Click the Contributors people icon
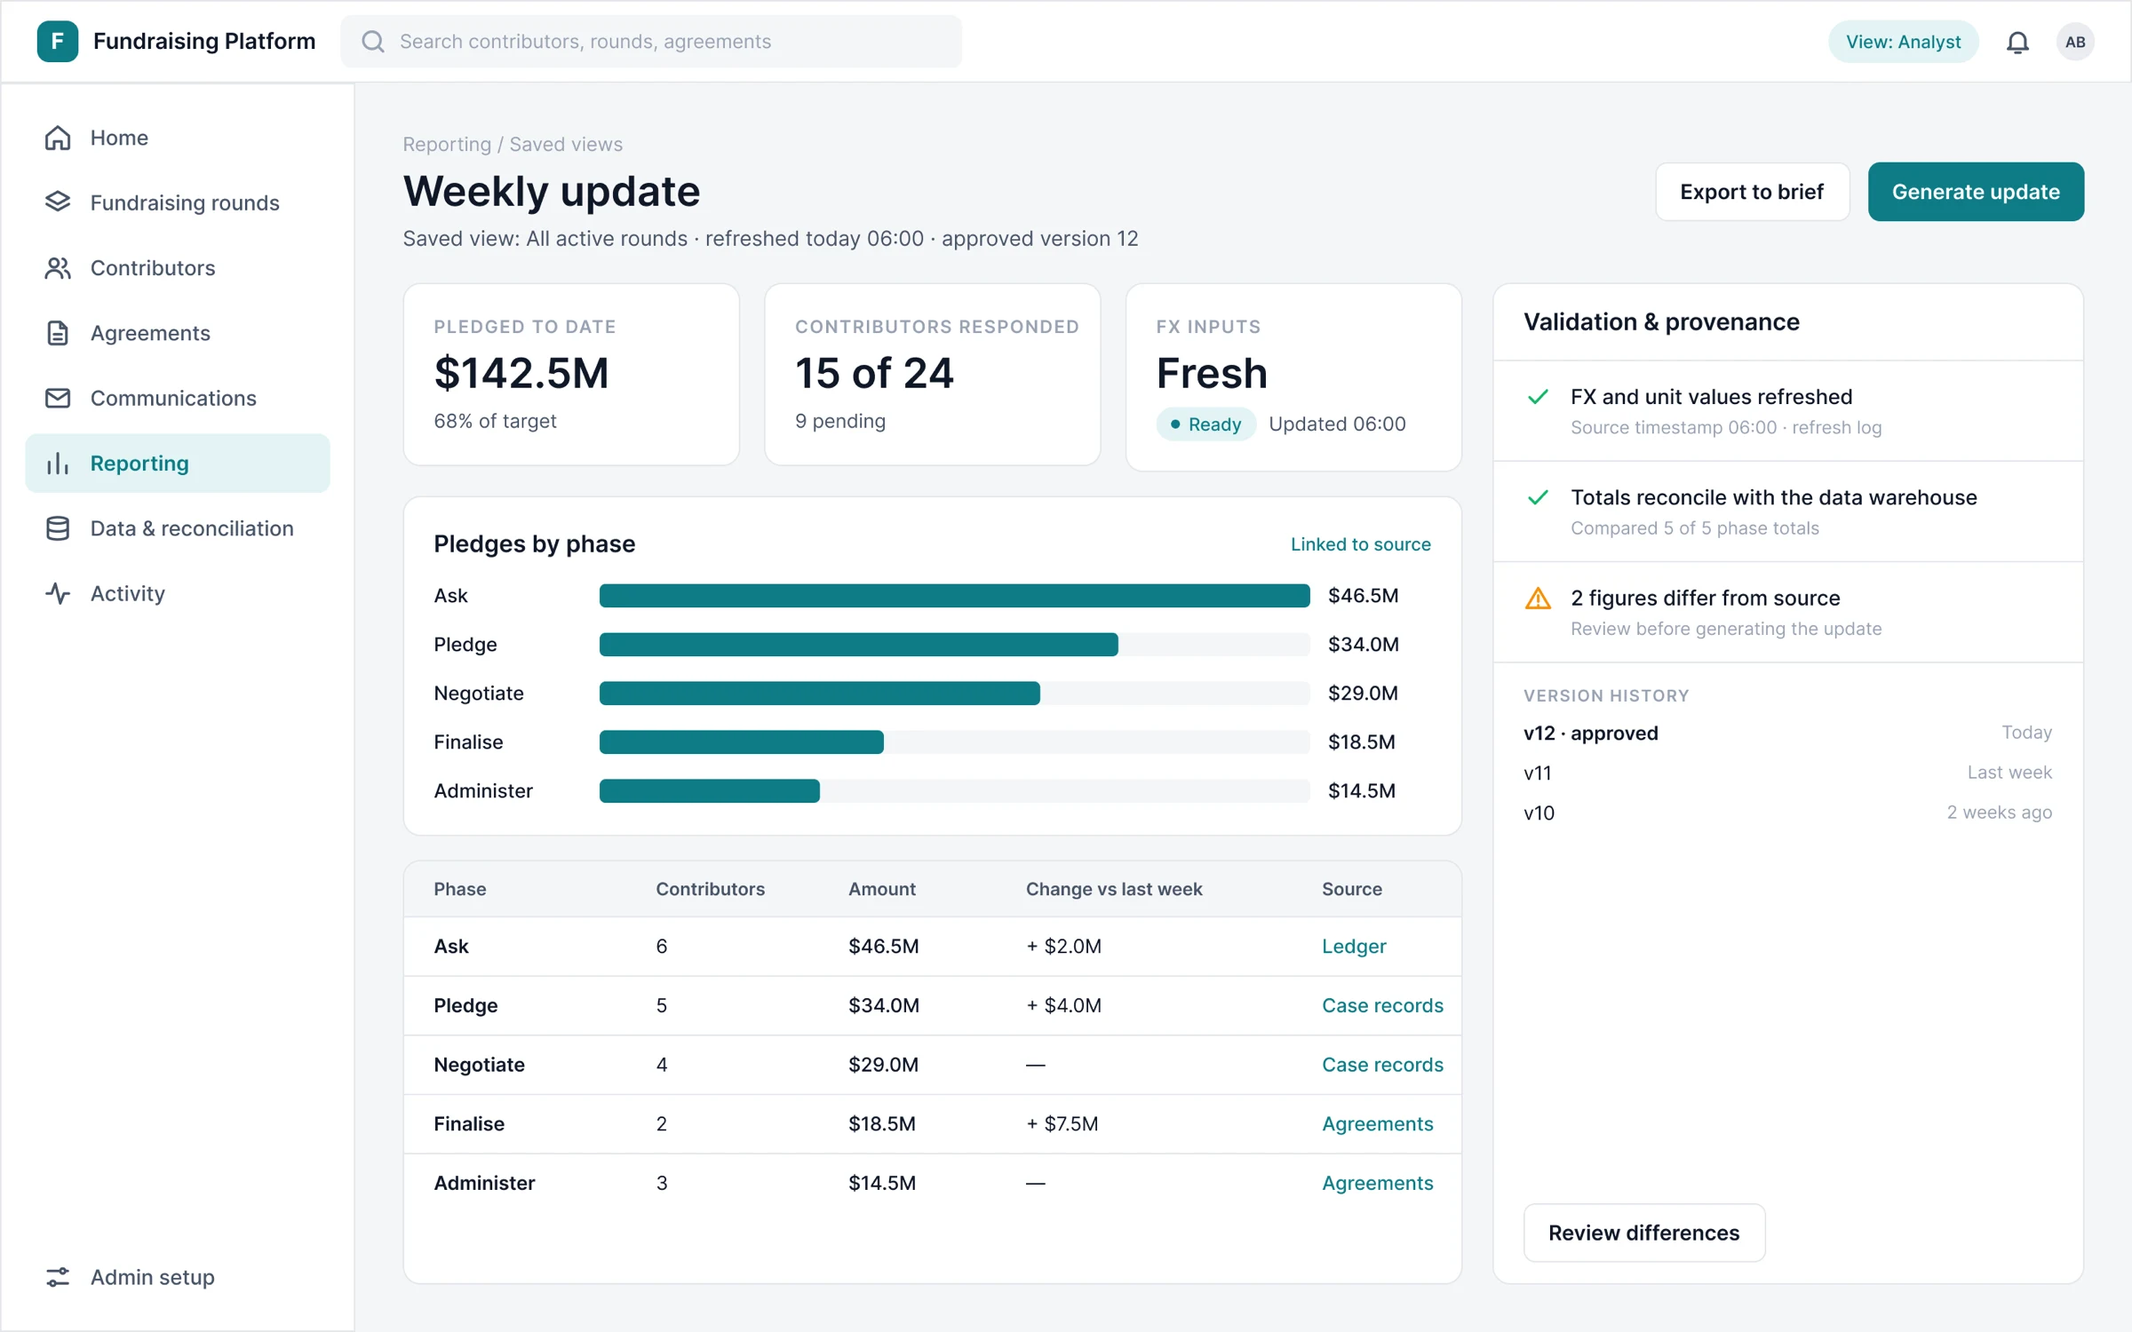The height and width of the screenshot is (1332, 2132). coord(58,268)
